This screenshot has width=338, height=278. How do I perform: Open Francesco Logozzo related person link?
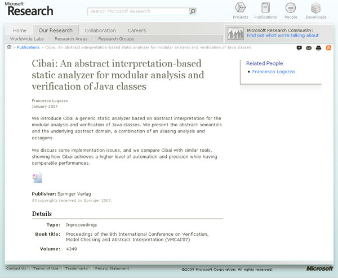coord(273,72)
